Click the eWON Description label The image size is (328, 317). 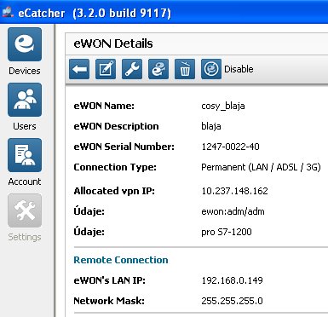[116, 126]
